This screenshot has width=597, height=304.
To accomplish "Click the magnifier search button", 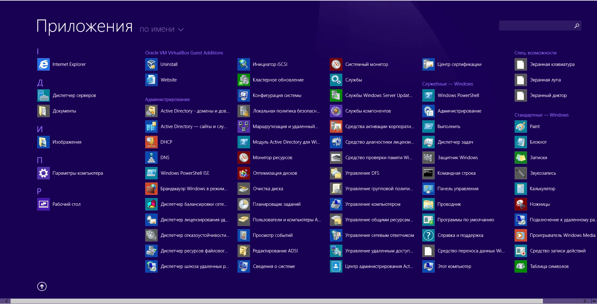I will point(577,25).
